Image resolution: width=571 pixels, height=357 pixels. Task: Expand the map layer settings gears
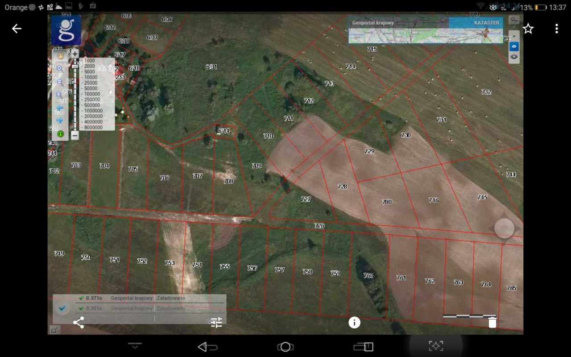coord(514,20)
